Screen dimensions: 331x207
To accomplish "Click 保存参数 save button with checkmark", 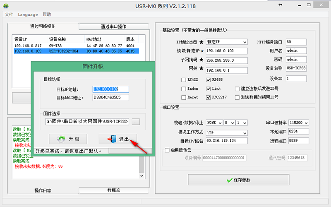I will pyautogui.click(x=238, y=180).
